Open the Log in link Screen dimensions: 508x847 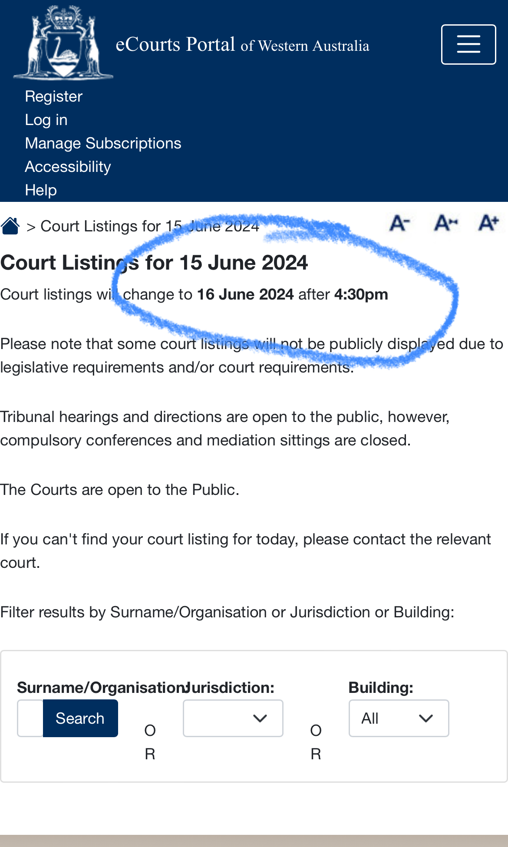pos(46,120)
